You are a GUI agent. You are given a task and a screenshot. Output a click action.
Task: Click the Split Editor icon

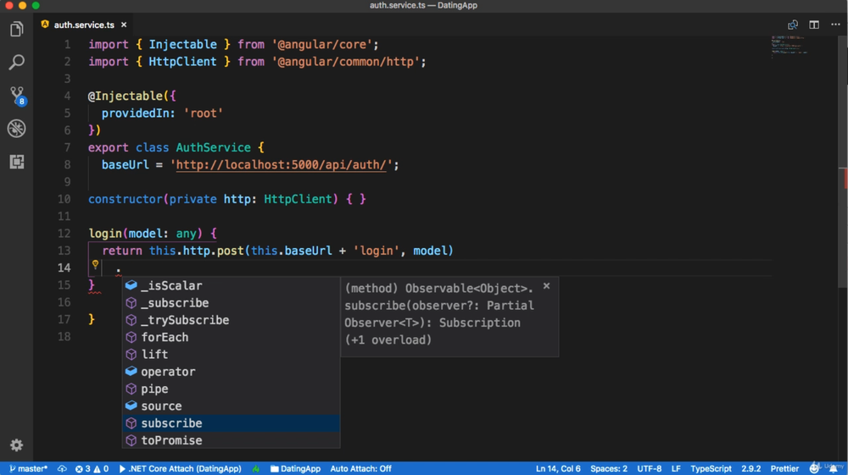point(814,25)
